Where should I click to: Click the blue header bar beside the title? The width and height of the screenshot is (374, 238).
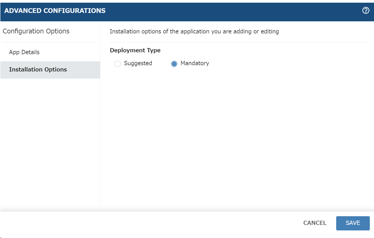tap(234, 11)
